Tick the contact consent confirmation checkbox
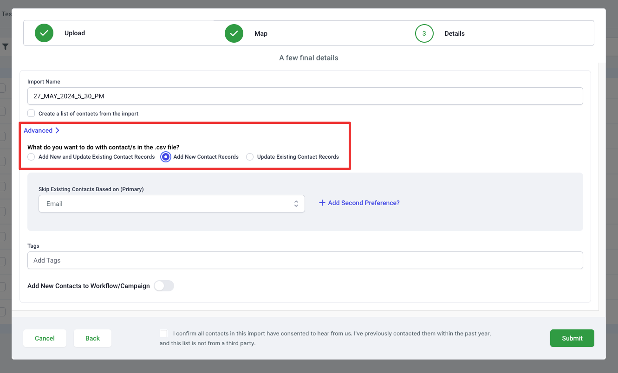The height and width of the screenshot is (373, 618). coord(163,334)
